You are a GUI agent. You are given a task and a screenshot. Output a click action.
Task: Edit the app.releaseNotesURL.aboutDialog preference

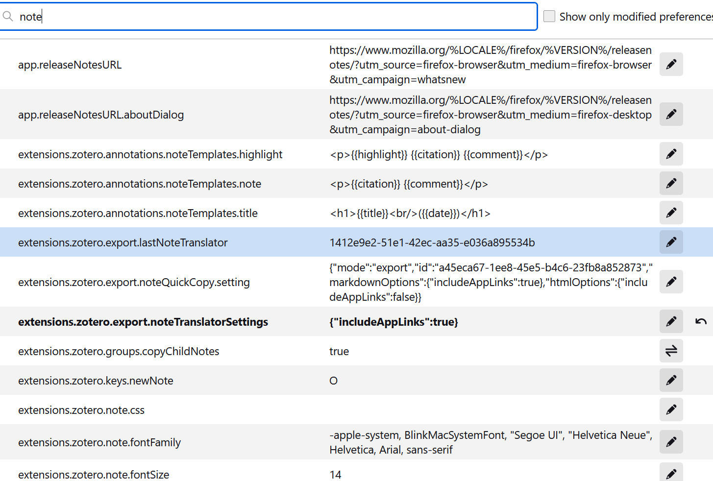[x=671, y=114]
